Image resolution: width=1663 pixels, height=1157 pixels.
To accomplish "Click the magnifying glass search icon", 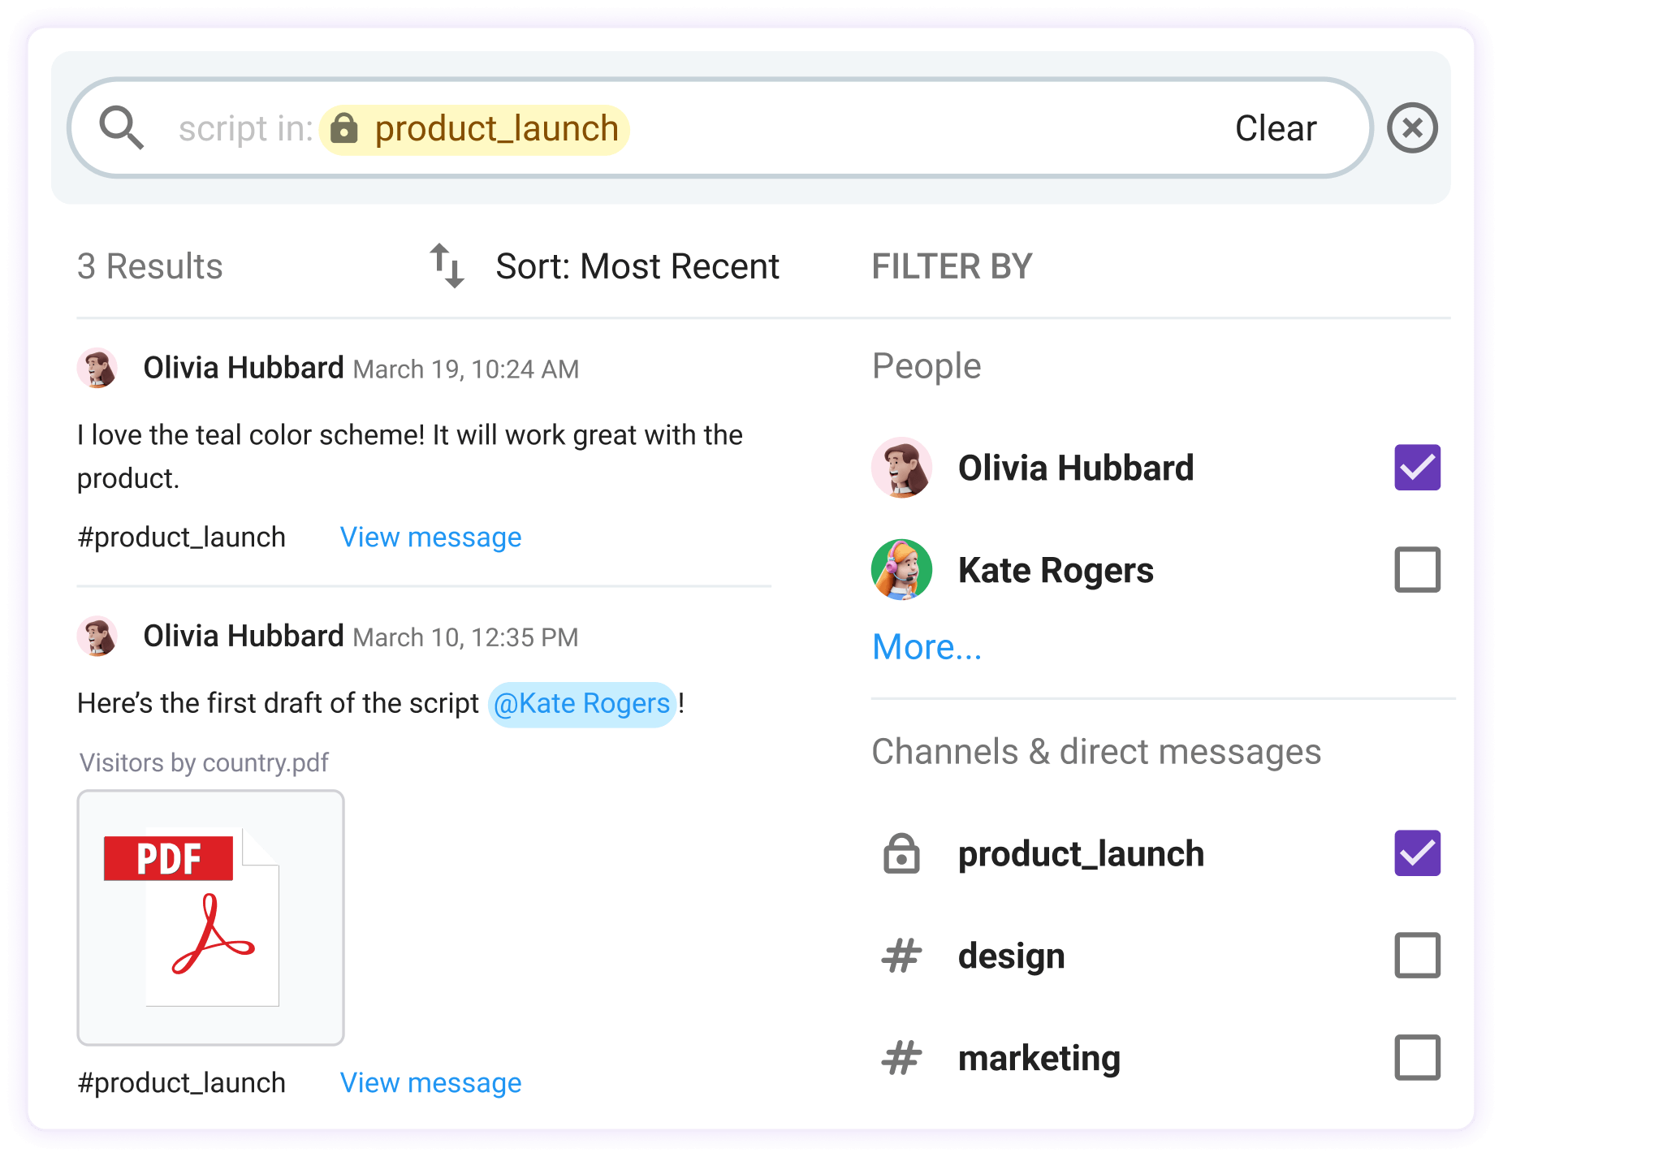I will (122, 127).
